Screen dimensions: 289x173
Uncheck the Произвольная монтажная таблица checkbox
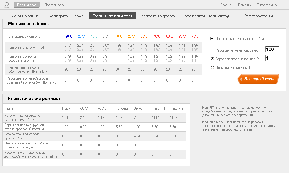(x=212, y=39)
